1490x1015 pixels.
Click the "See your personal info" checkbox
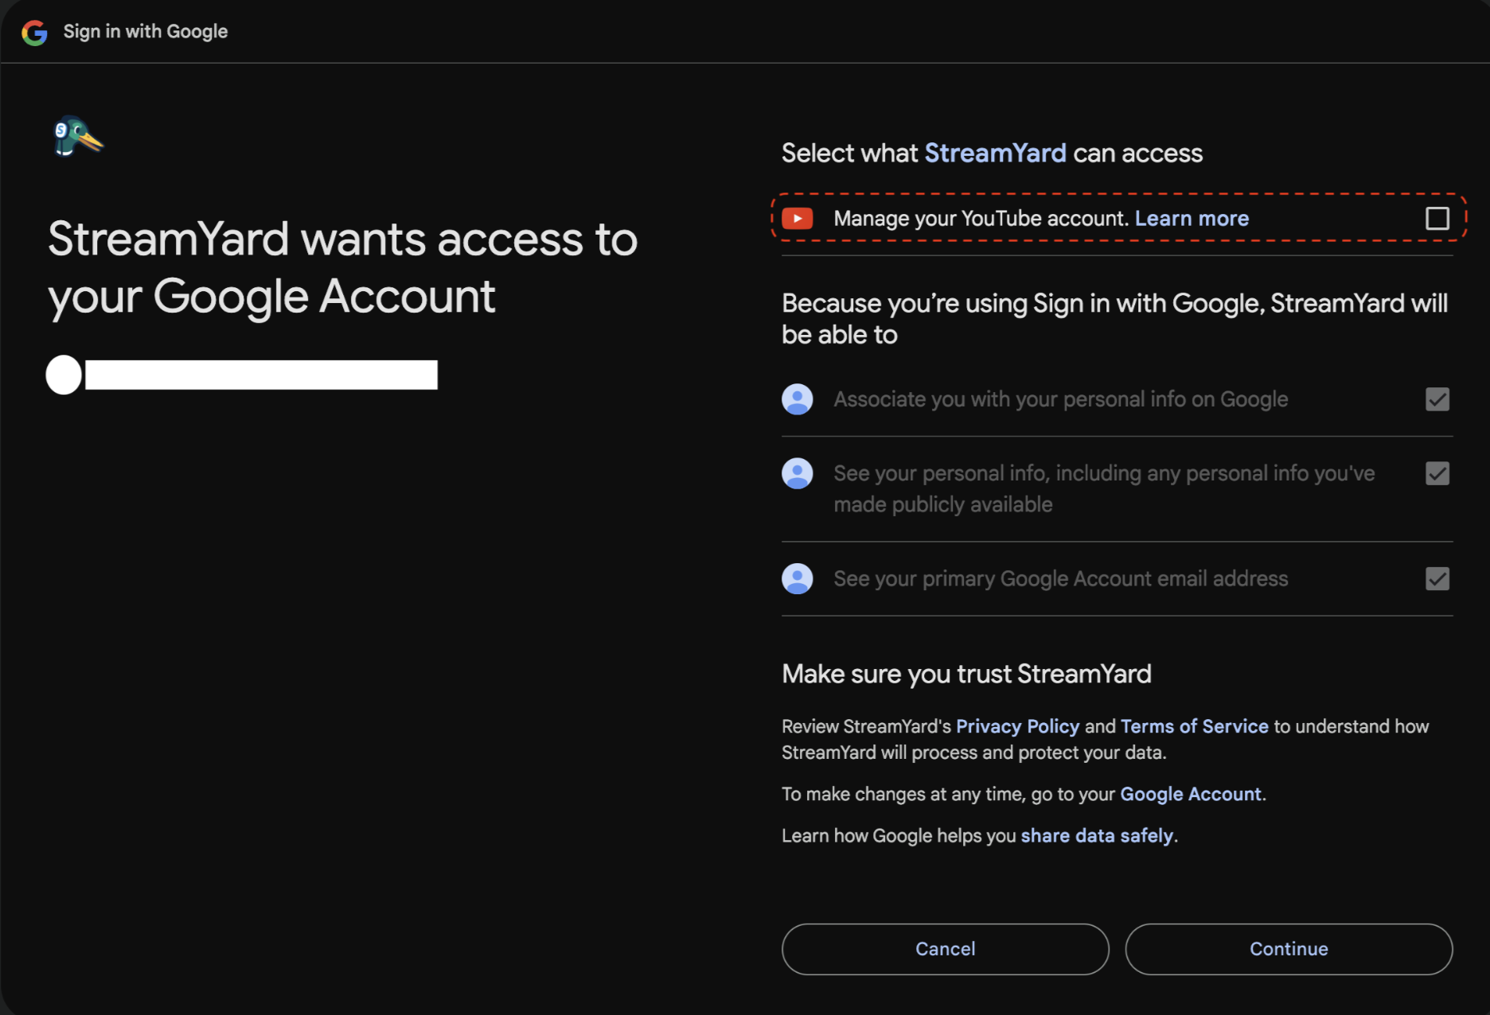pos(1437,473)
